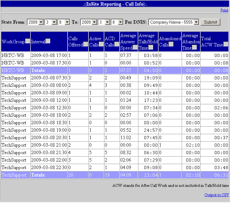Open the For DNIS company dropdown
This screenshot has width=230, height=203.
click(x=174, y=22)
